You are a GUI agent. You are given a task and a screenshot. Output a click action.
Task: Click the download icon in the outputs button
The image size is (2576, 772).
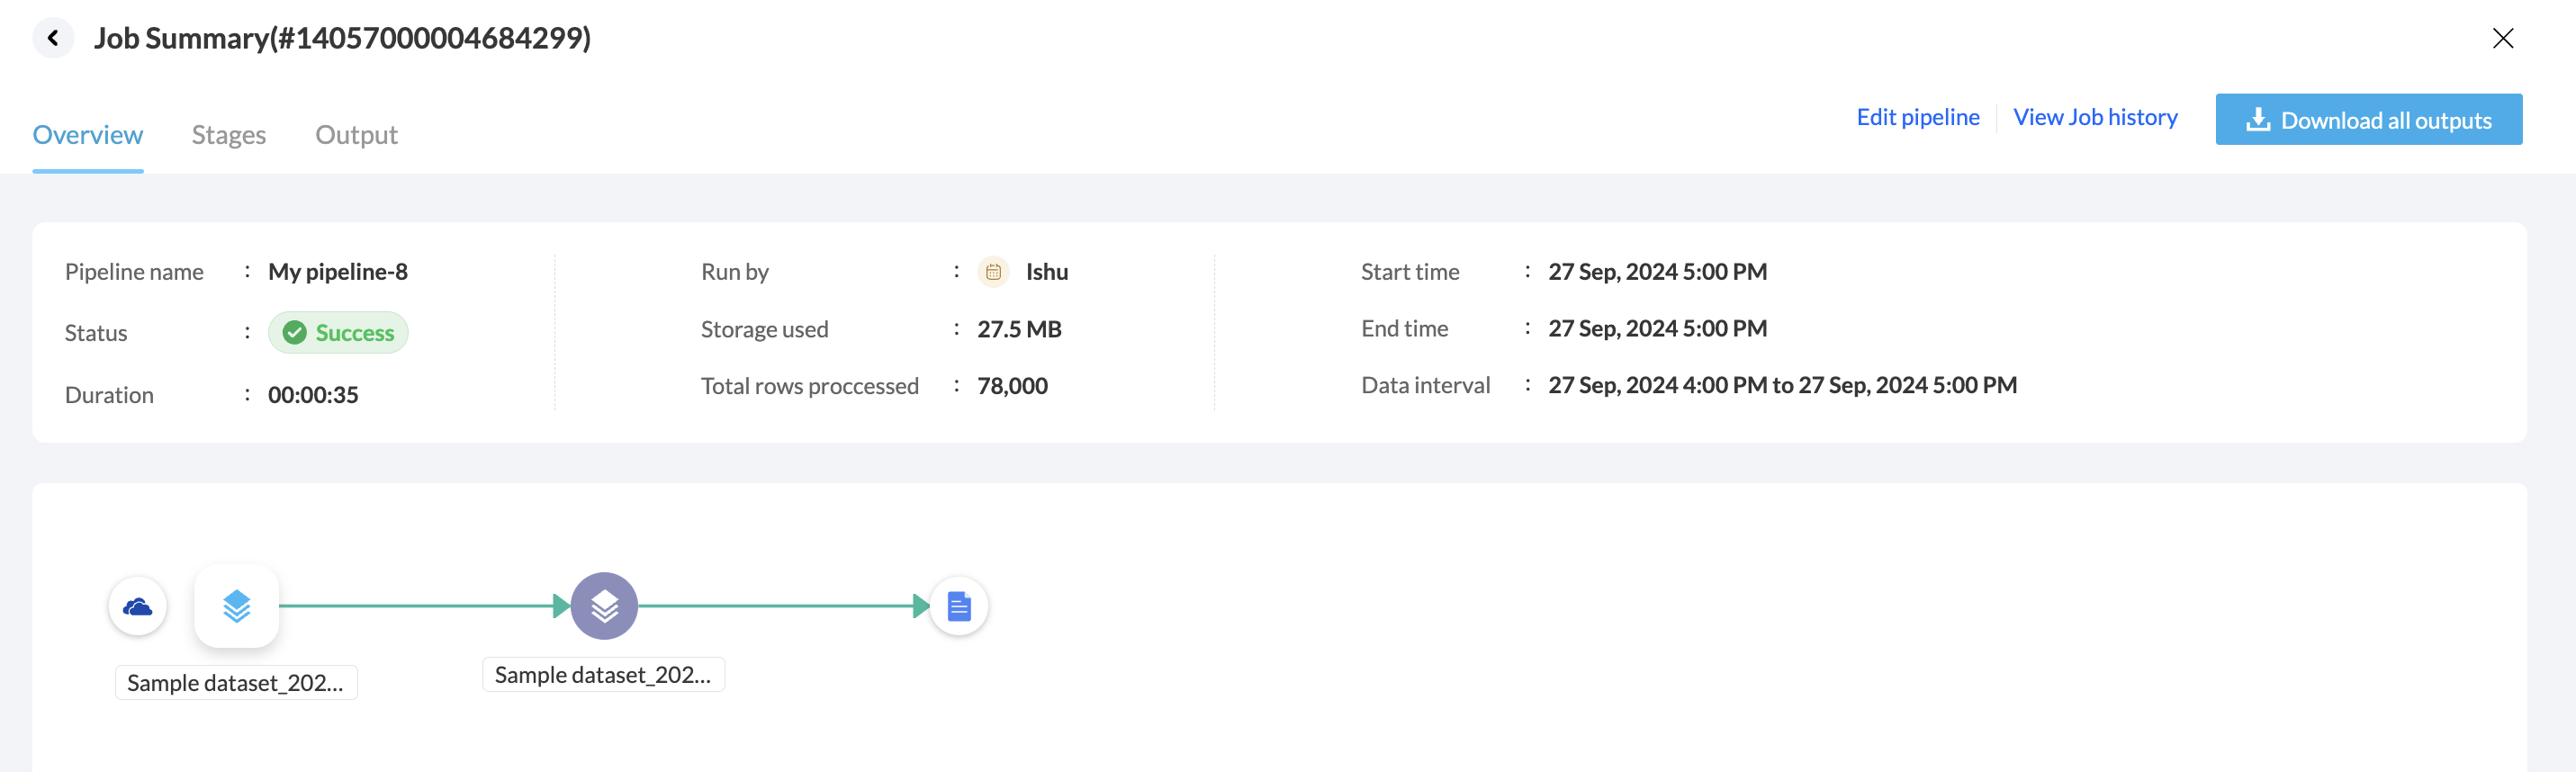coord(2257,120)
